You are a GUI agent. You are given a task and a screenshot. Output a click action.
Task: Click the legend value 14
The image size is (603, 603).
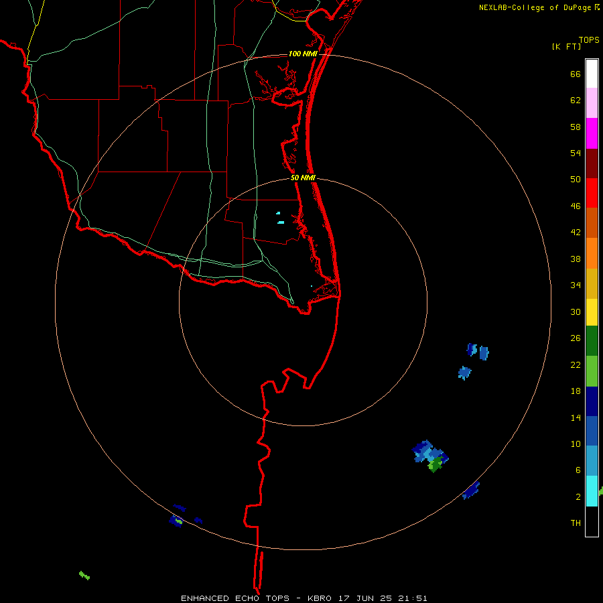point(576,417)
